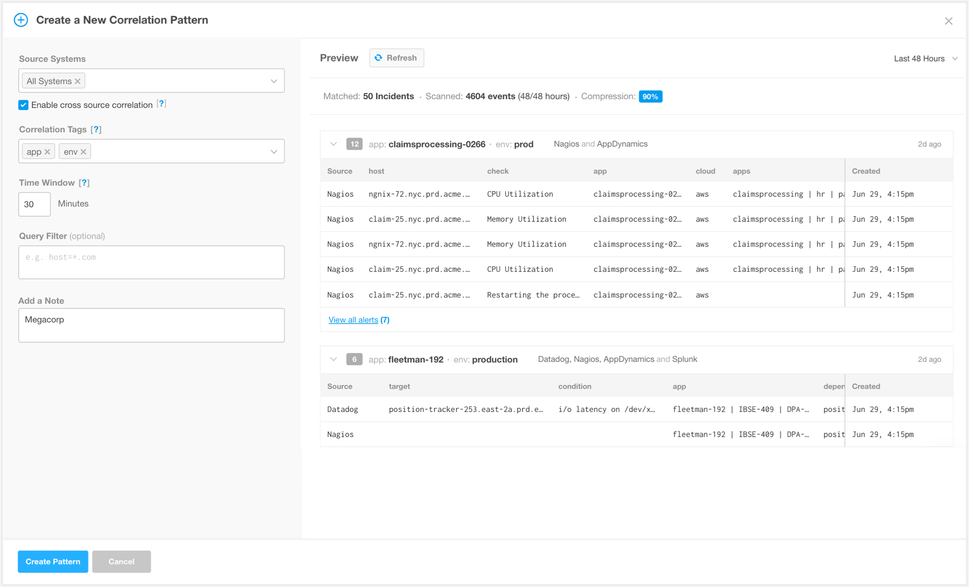Toggle Enable cross source correlation checkbox

pos(24,105)
